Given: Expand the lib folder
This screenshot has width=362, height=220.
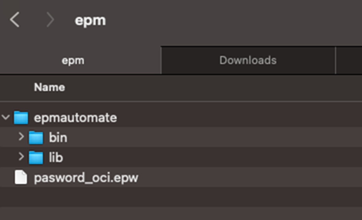Looking at the screenshot, I should tap(21, 158).
